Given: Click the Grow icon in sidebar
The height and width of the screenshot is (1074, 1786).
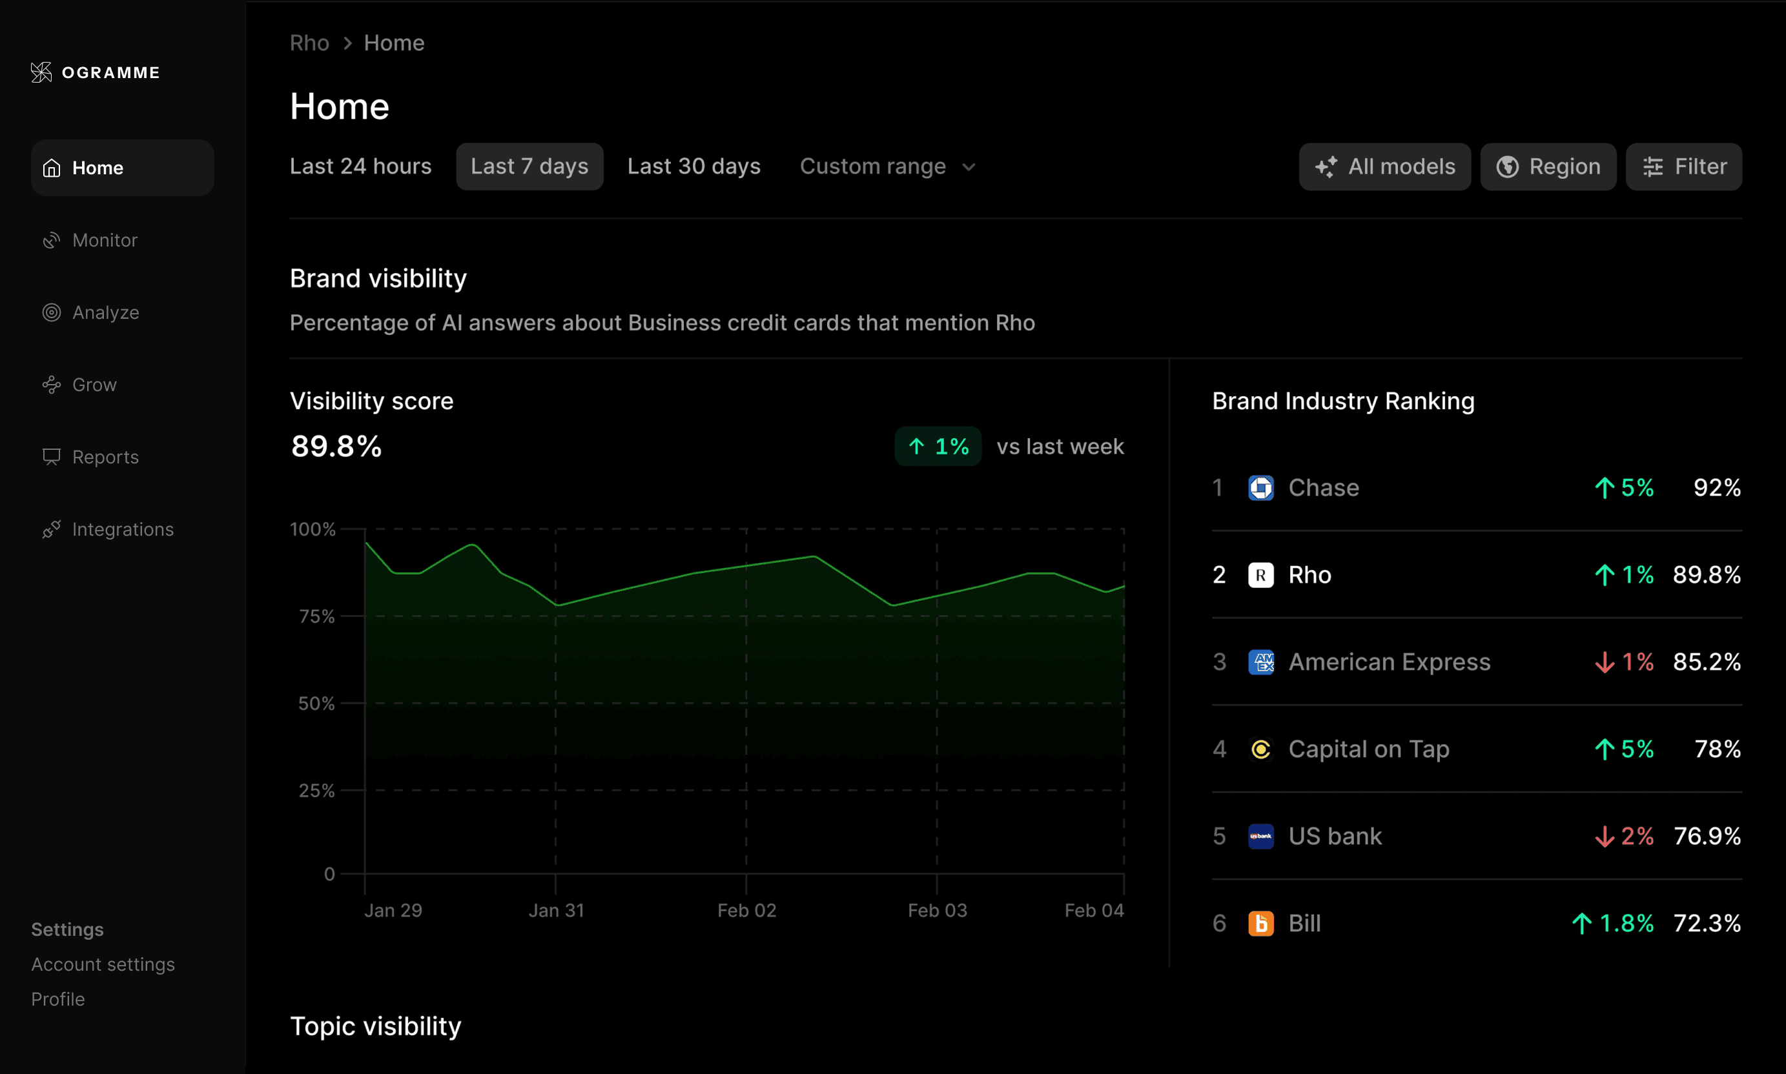Looking at the screenshot, I should (52, 385).
